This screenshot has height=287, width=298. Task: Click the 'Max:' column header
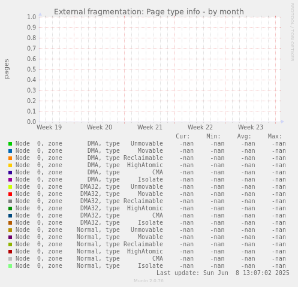[275, 137]
